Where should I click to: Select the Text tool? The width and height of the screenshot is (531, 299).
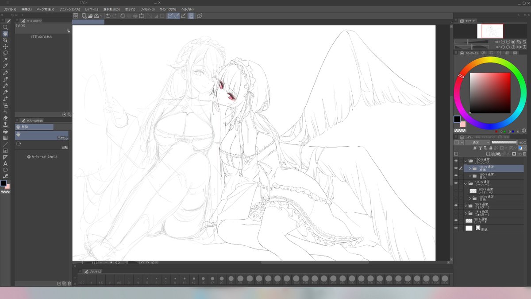[5, 163]
